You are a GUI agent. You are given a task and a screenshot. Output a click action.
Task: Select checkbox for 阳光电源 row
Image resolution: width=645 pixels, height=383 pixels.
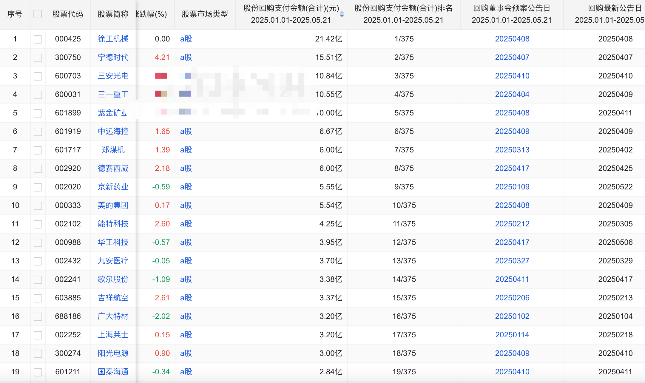pyautogui.click(x=38, y=353)
